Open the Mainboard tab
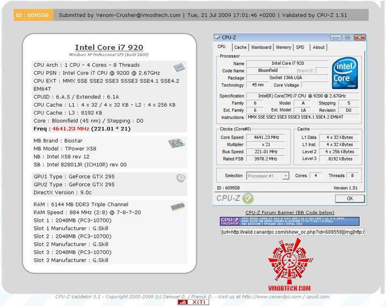Image resolution: width=386 pixels, height=306 pixels. pos(261,47)
